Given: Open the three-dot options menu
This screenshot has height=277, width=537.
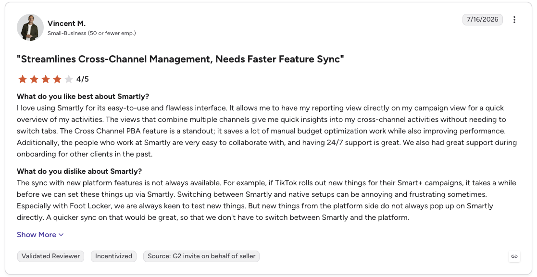Looking at the screenshot, I should click(x=514, y=20).
